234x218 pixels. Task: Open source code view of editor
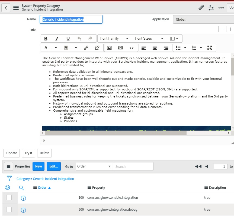click(x=132, y=48)
